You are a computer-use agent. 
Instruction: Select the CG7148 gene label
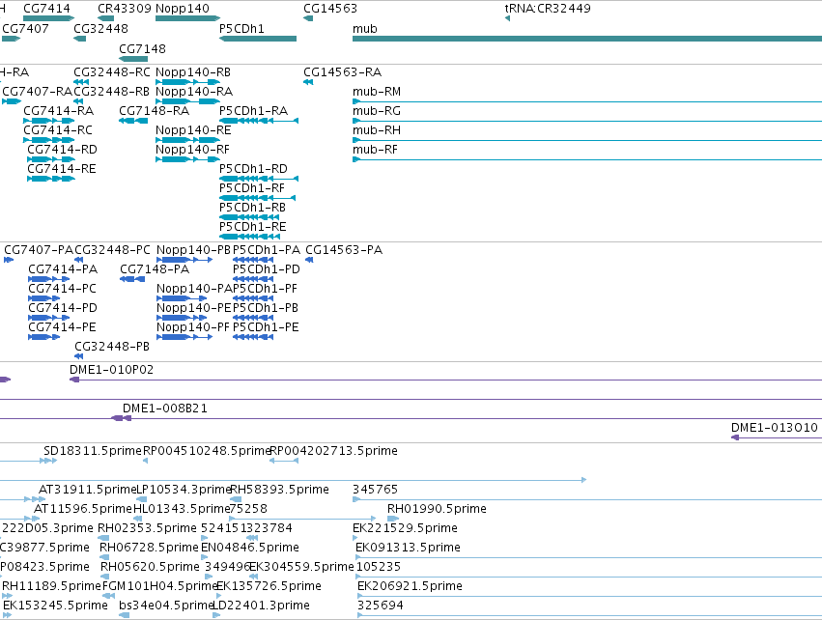pos(143,48)
